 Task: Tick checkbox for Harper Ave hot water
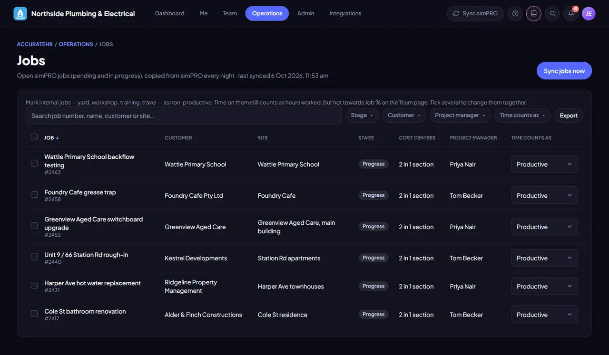point(34,285)
